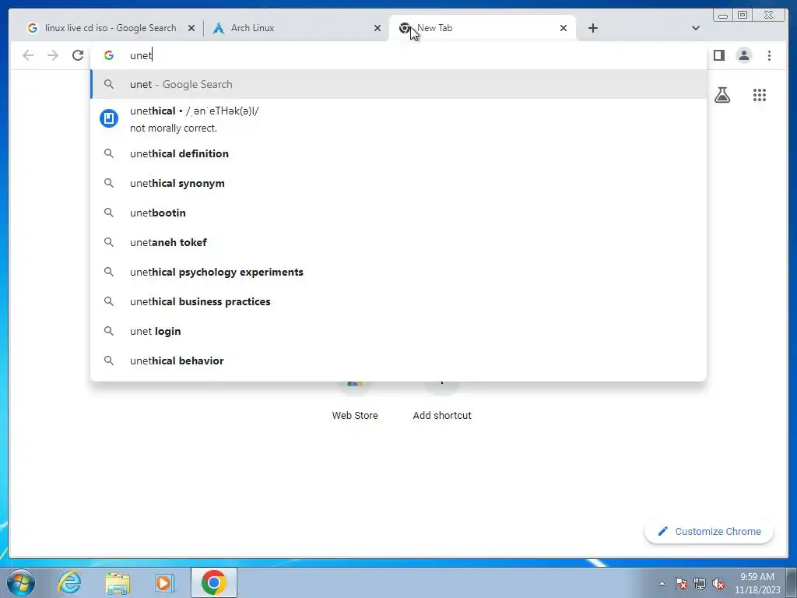Viewport: 797px width, 598px height.
Task: Choose 'unethical synonym' suggestion
Action: (398, 183)
